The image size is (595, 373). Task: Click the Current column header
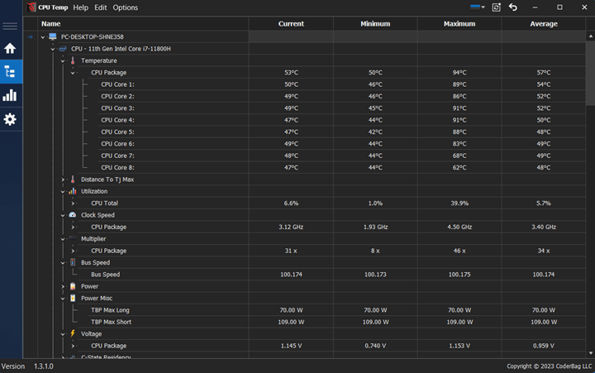(x=291, y=23)
